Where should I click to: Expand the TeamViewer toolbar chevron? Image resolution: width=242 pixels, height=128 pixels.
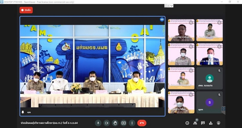(x=172, y=6)
